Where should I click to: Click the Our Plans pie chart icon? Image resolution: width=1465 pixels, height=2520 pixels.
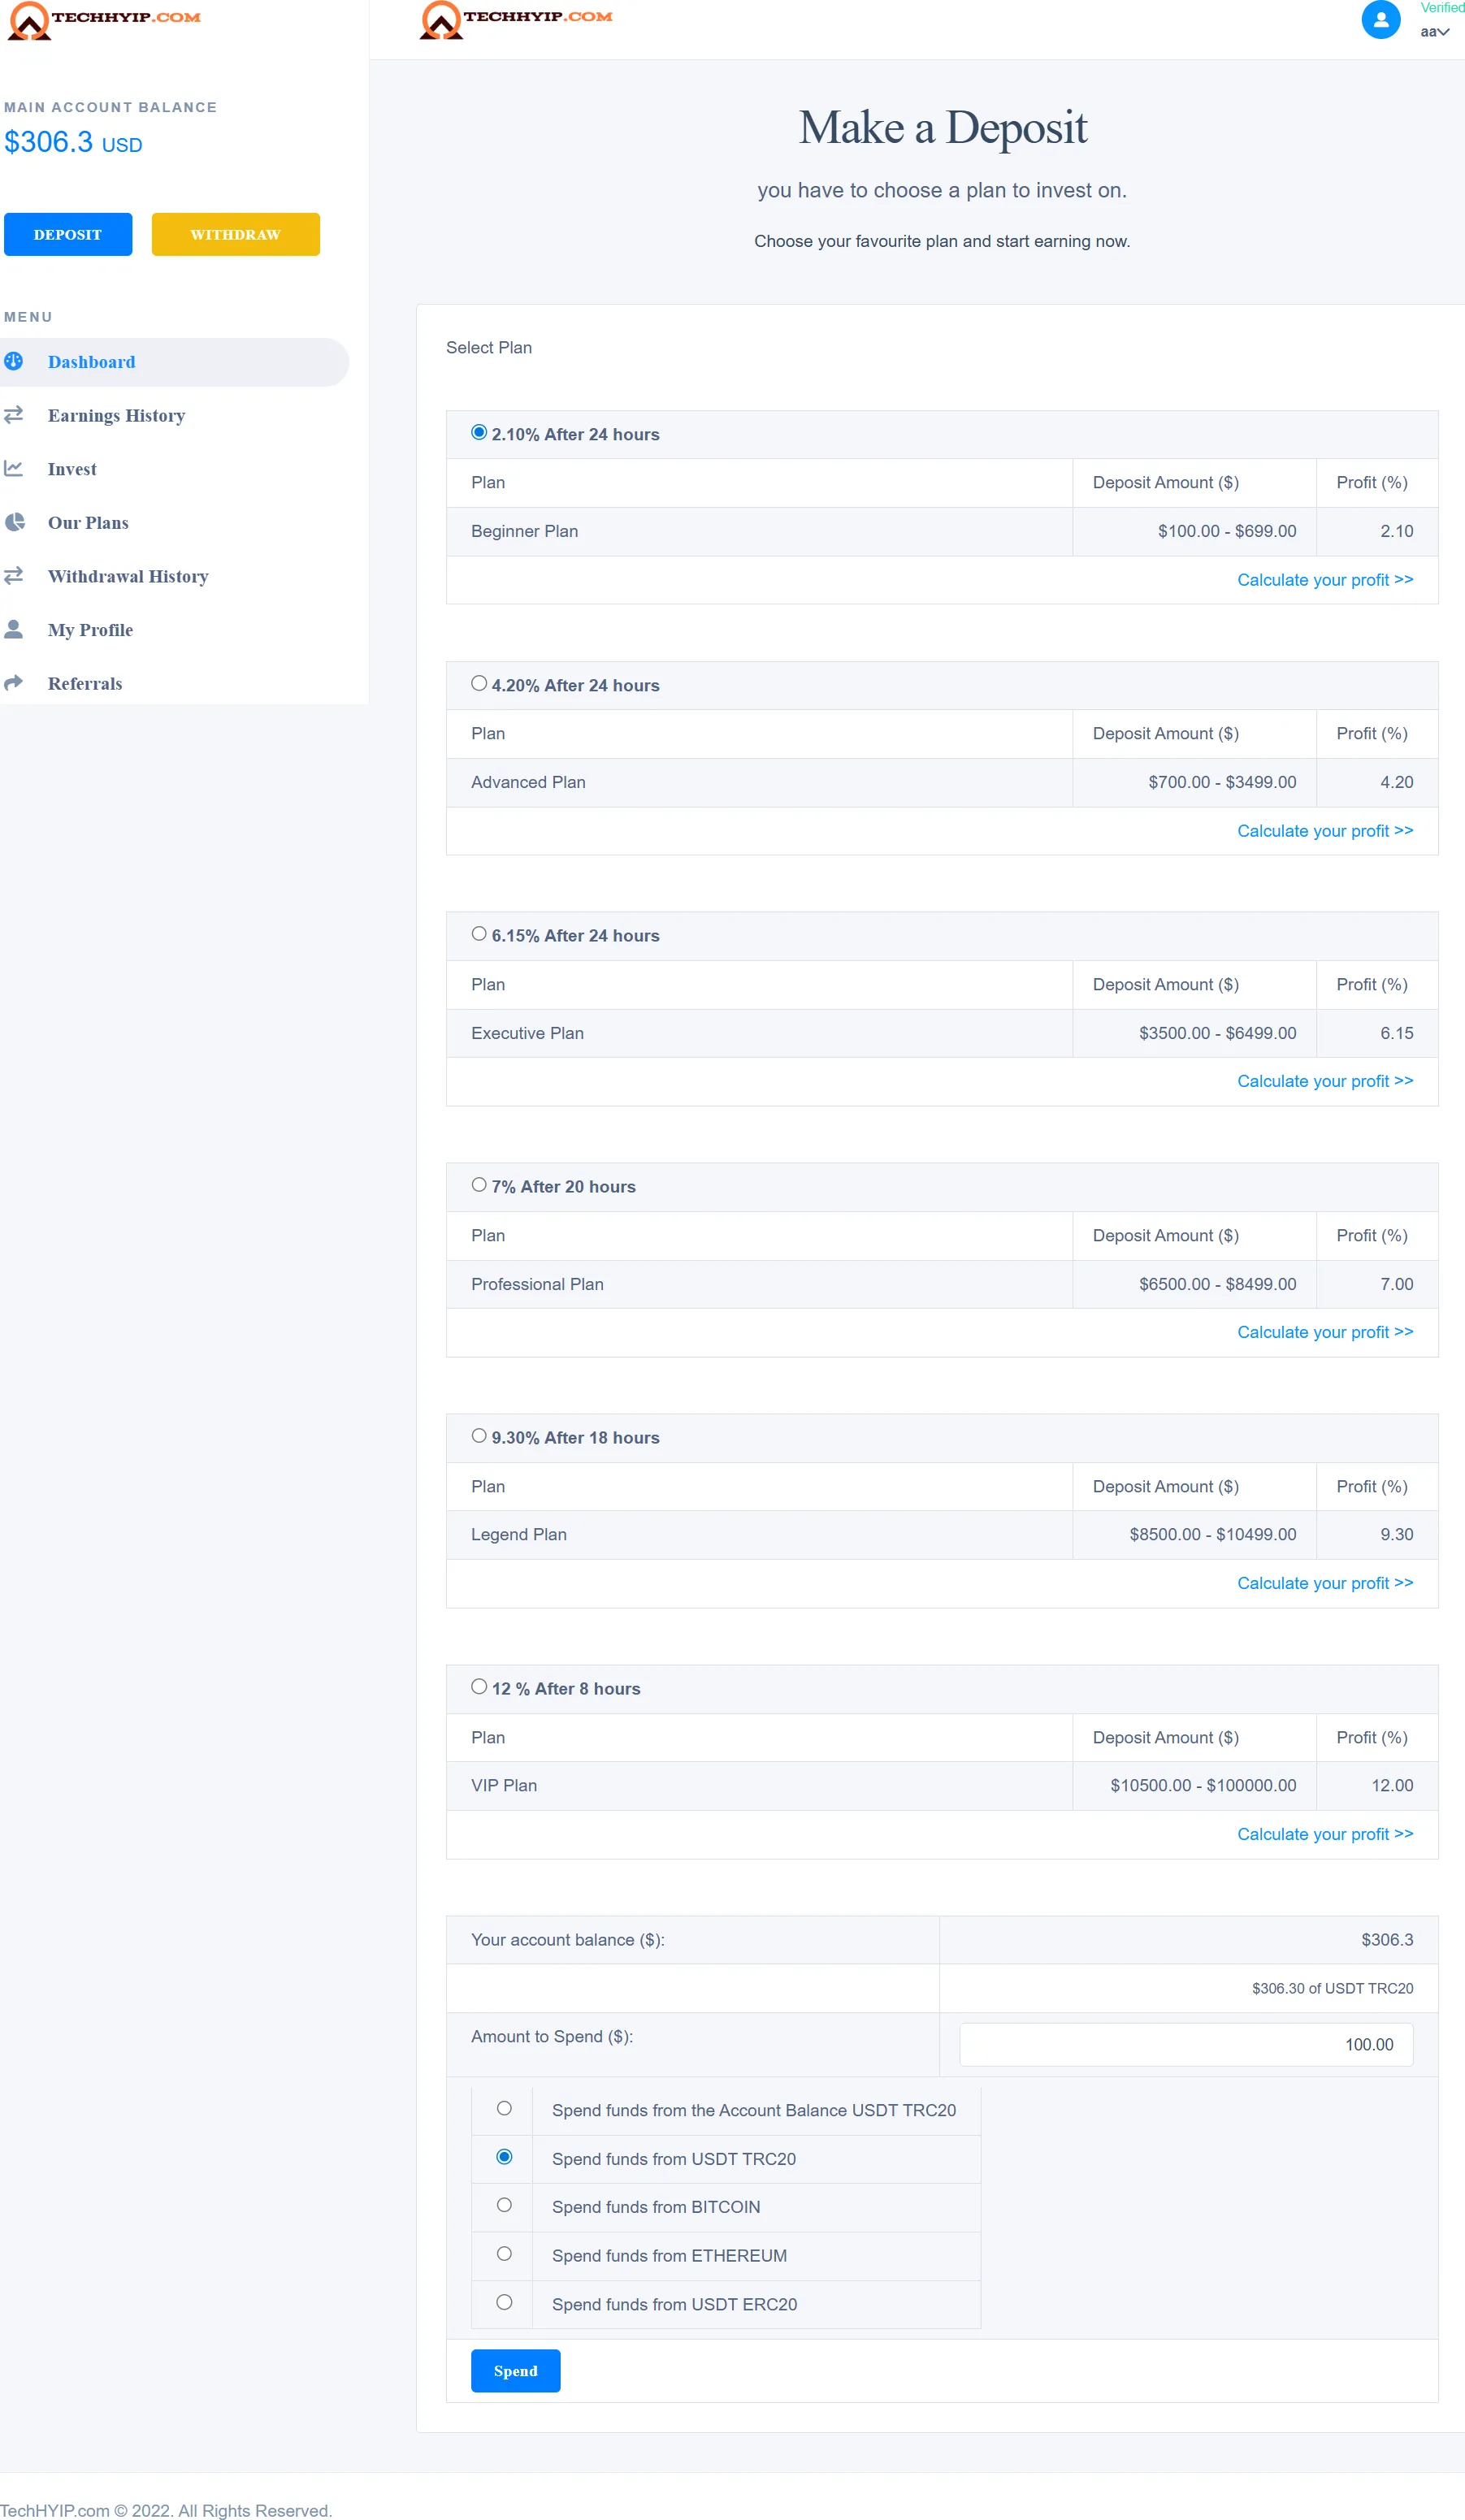[14, 522]
